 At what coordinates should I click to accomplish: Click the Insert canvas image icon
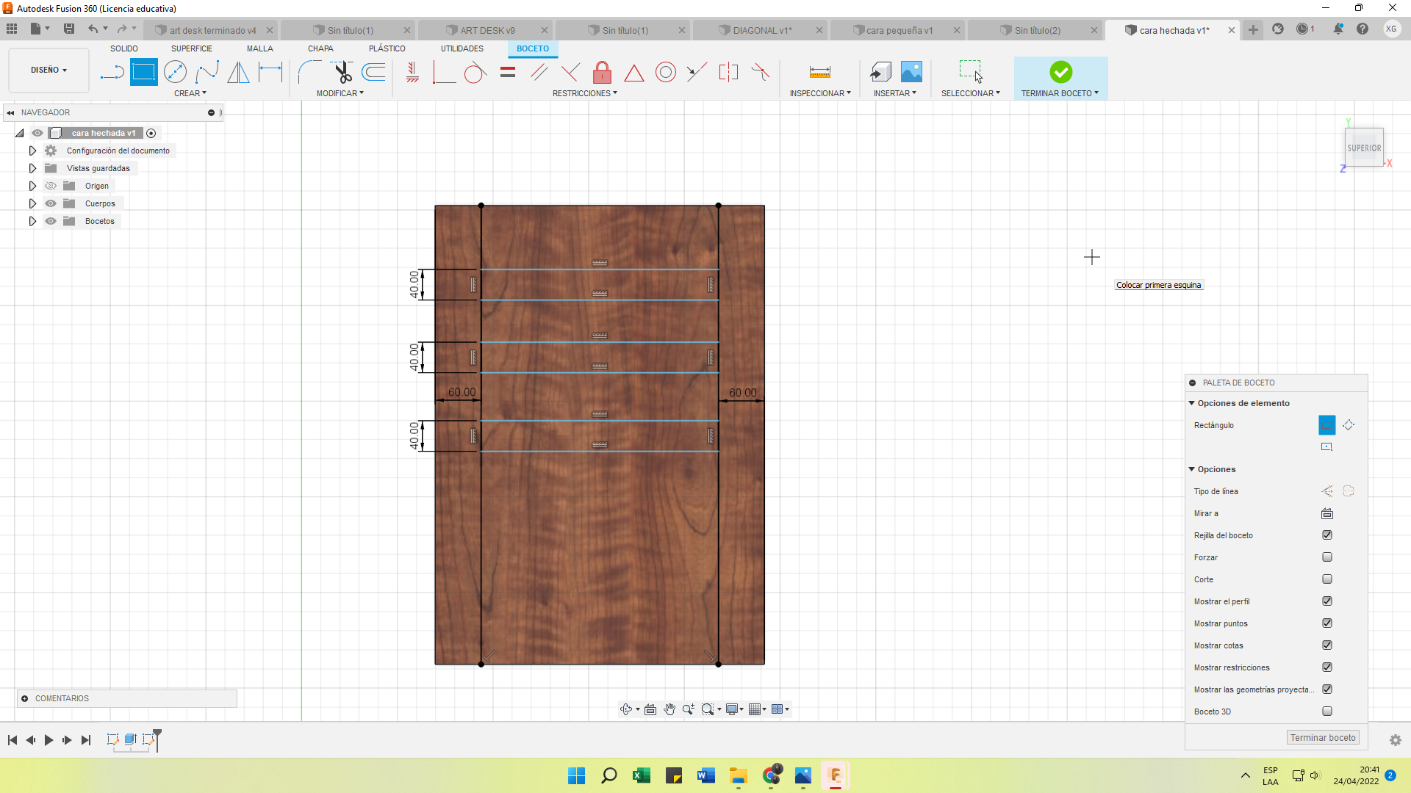tap(911, 72)
